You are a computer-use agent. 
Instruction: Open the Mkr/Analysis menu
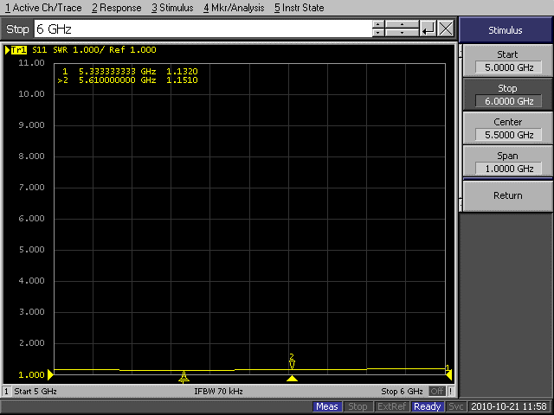point(234,8)
